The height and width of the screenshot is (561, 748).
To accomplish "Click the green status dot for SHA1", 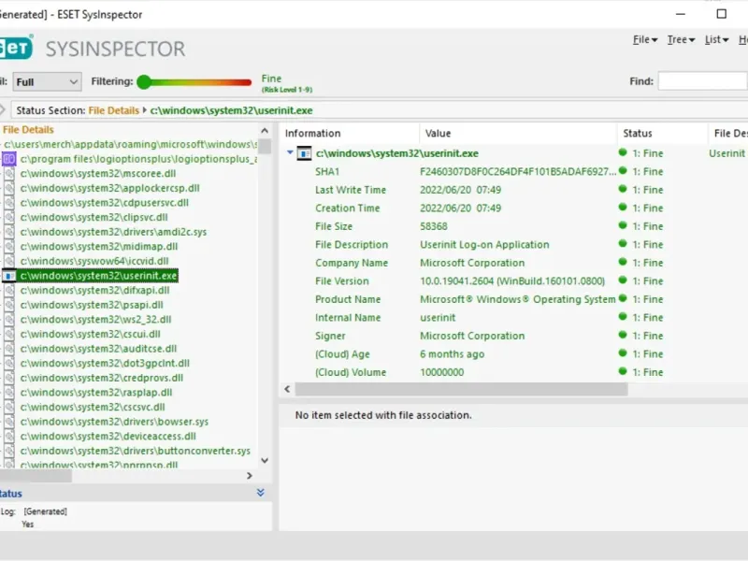I will pos(622,171).
